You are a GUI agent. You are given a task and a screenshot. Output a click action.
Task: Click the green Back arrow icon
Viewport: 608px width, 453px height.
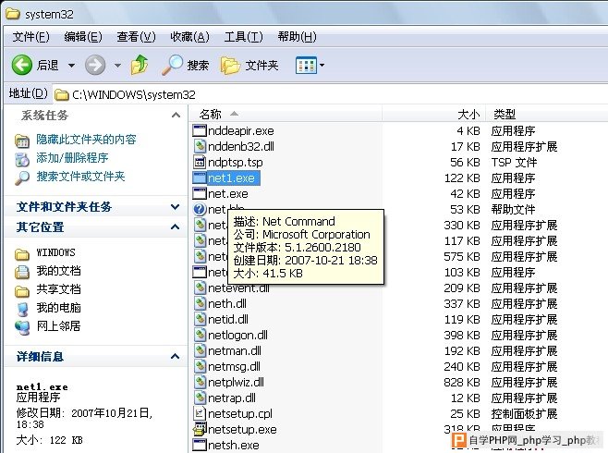(22, 65)
